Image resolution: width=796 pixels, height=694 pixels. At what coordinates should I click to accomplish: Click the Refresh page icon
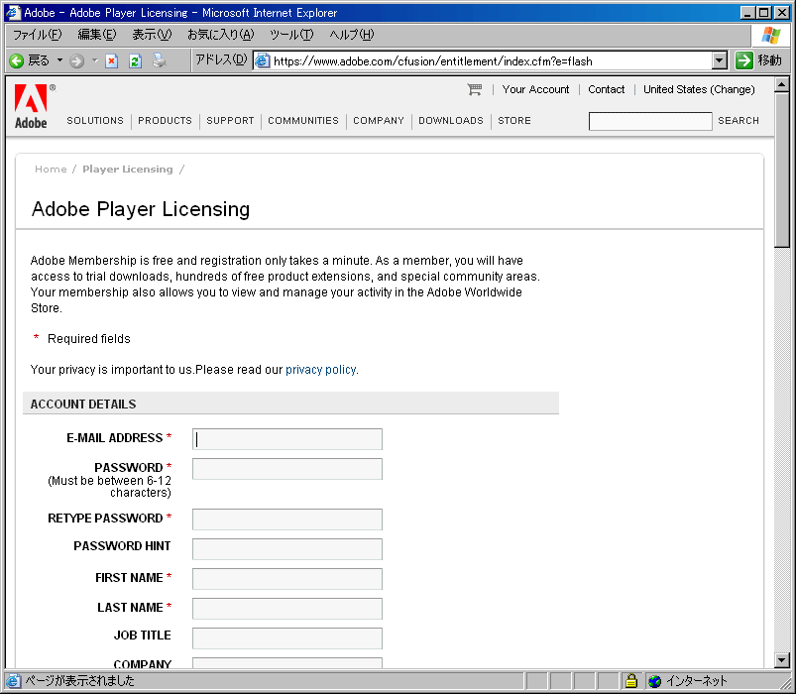[x=135, y=60]
